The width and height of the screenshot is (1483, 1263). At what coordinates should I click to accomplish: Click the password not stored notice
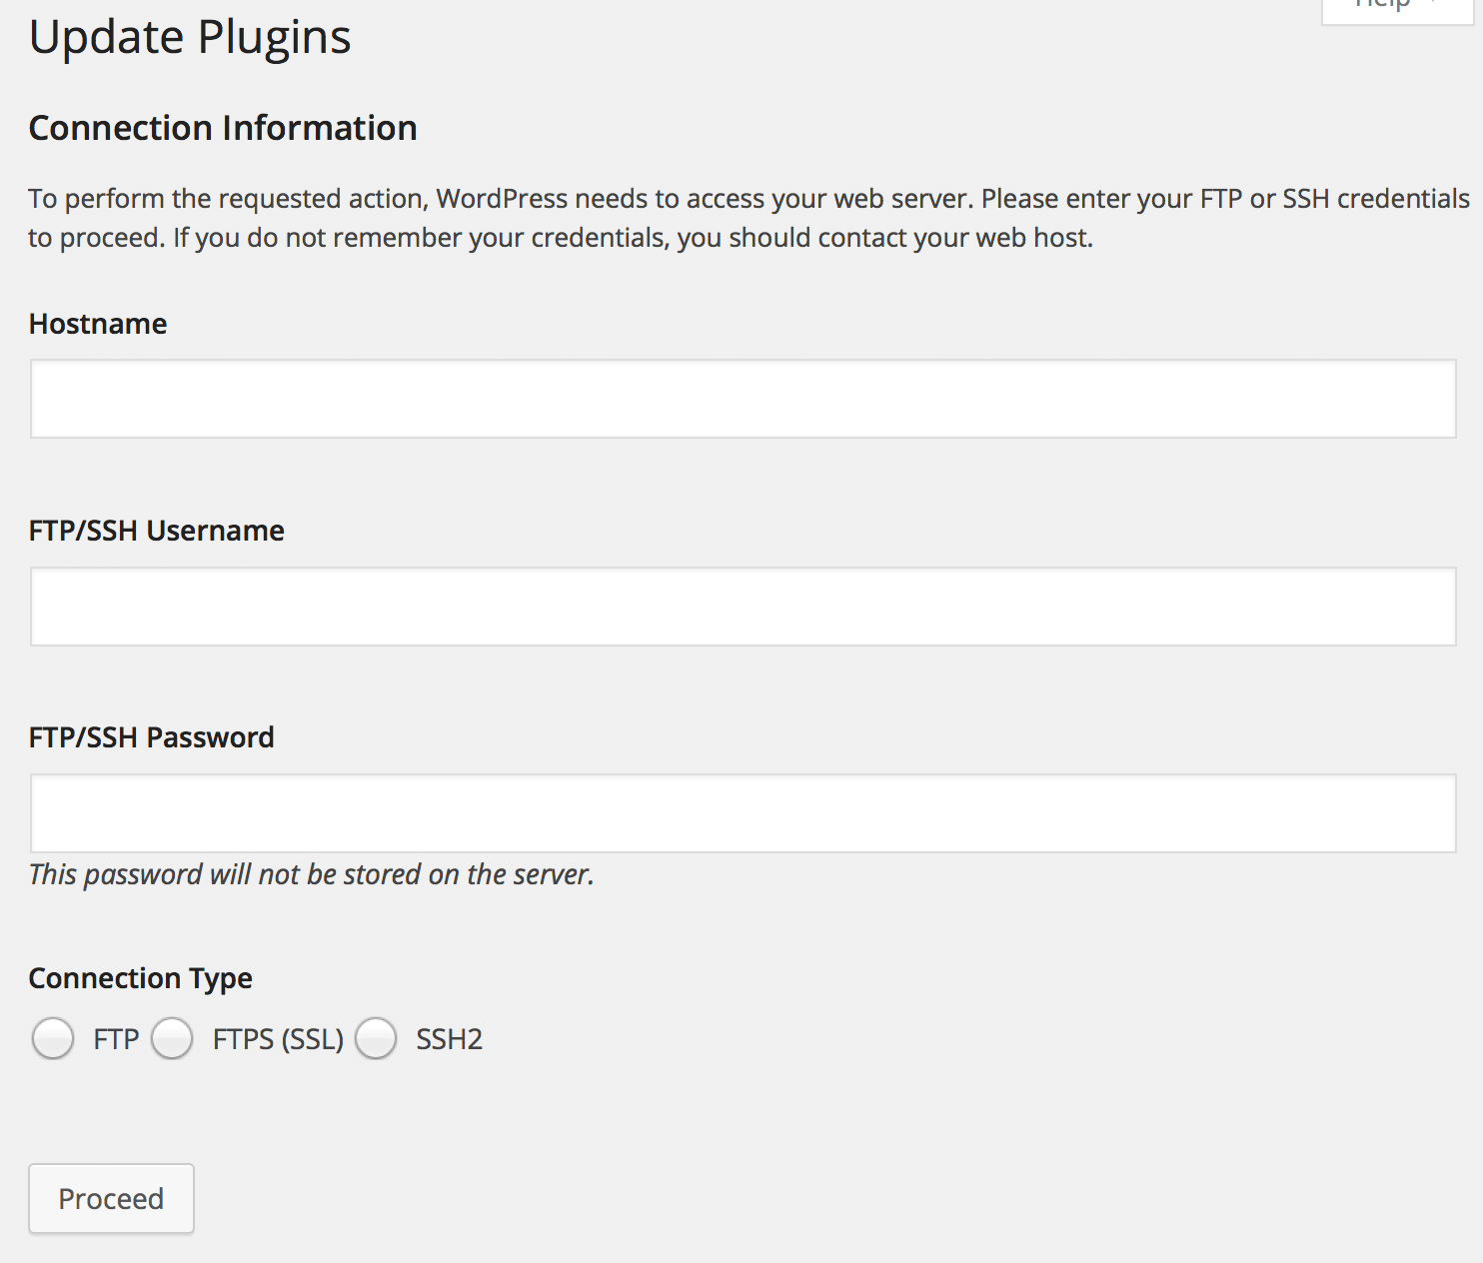(311, 874)
